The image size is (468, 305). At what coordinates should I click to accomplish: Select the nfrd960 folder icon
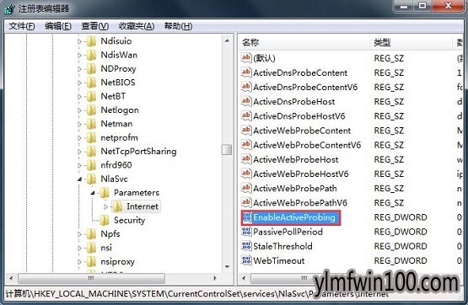pos(91,165)
